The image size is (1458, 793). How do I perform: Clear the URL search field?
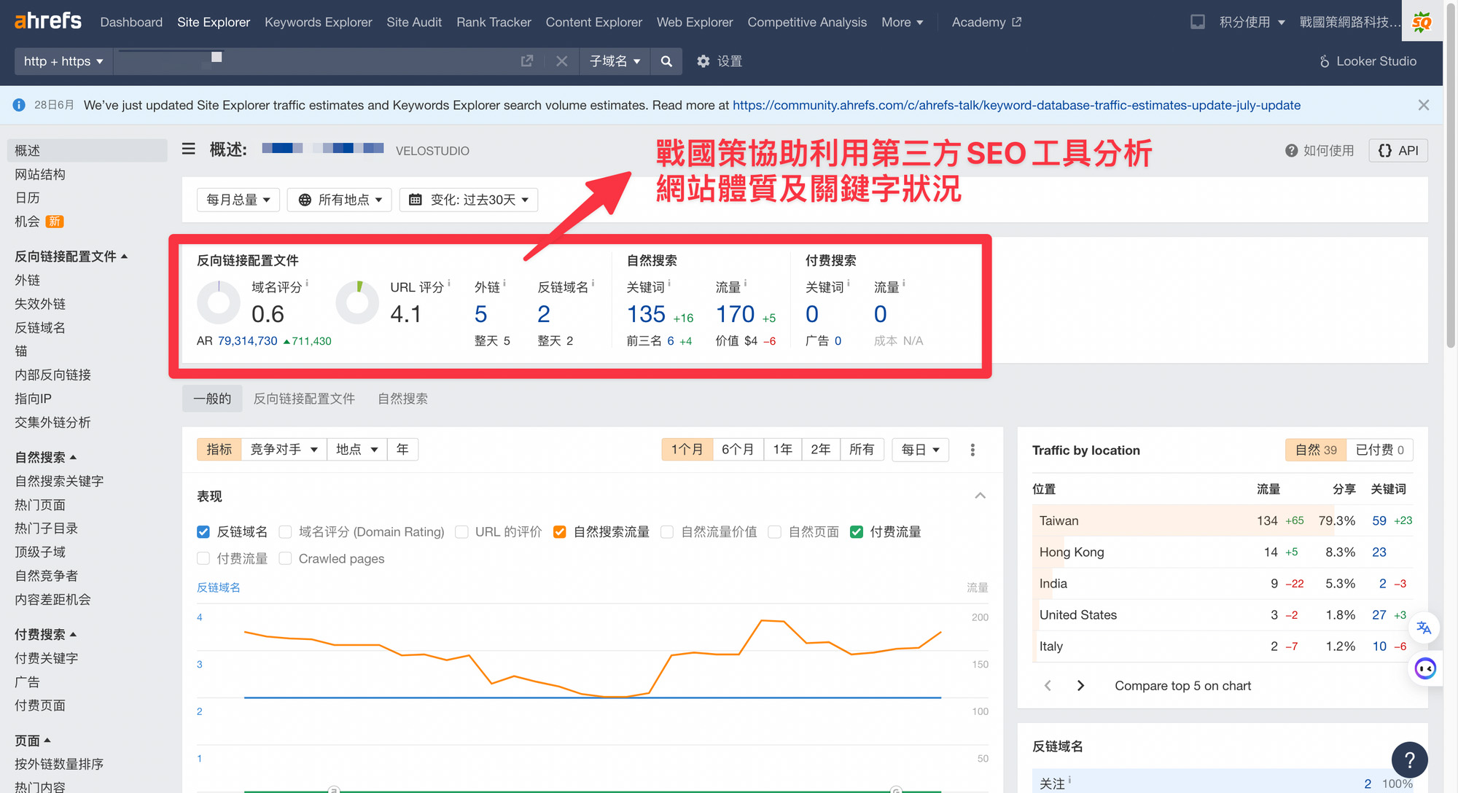click(x=561, y=61)
